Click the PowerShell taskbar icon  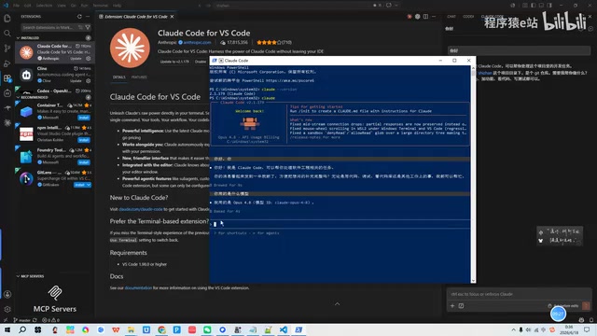pyautogui.click(x=298, y=329)
